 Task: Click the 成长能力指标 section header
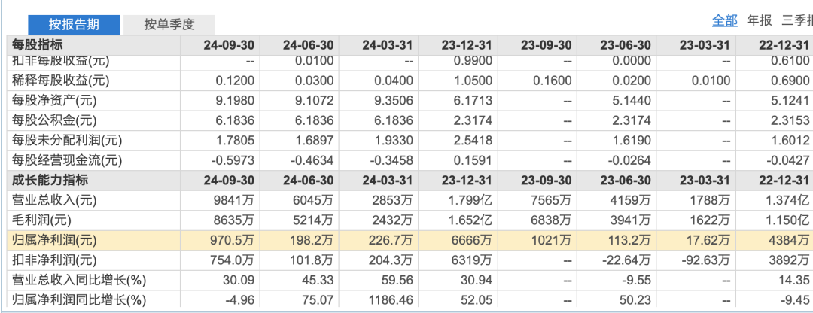click(50, 181)
